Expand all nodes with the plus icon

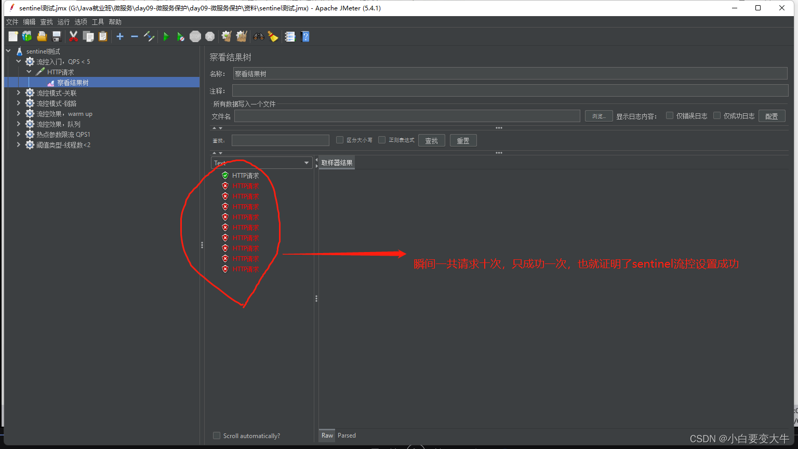tap(120, 36)
